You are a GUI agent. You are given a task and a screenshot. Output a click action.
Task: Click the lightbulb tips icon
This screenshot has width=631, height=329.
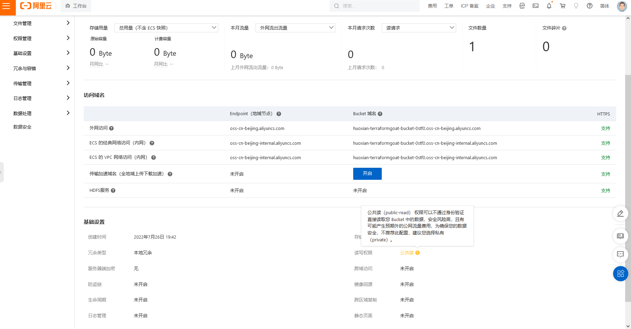pos(576,6)
